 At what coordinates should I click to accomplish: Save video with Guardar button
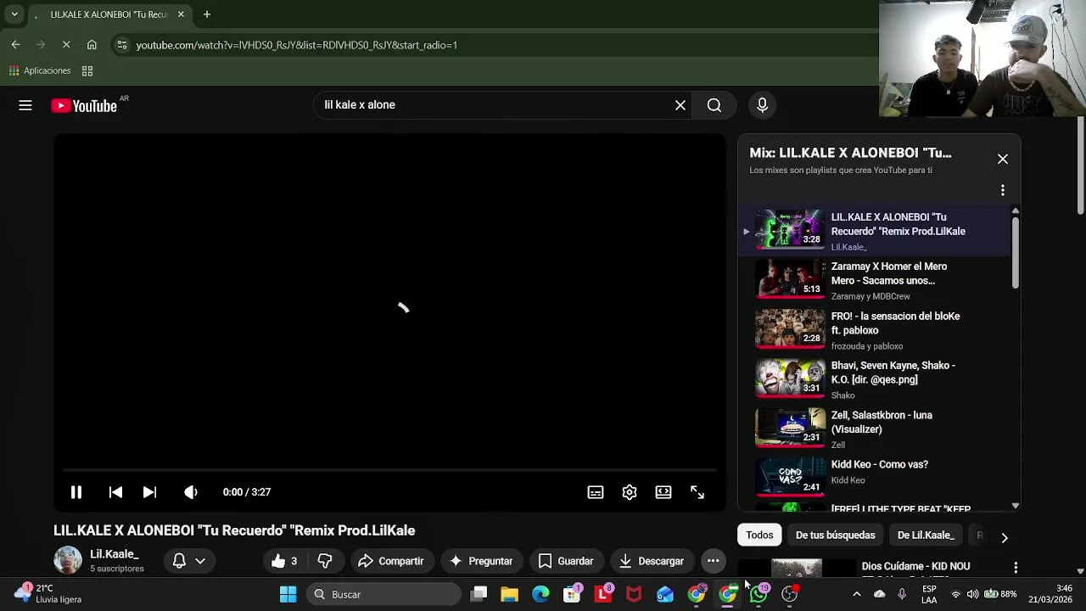(565, 561)
